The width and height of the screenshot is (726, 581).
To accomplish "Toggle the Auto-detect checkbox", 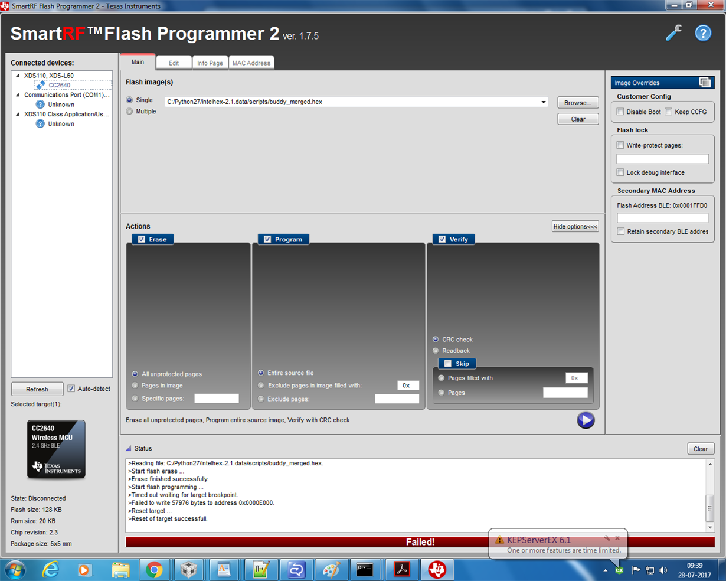I will click(71, 389).
